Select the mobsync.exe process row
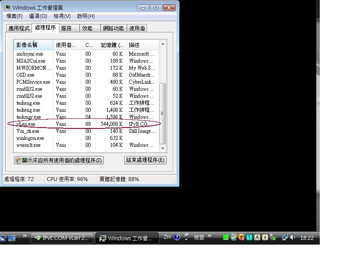This screenshot has height=263, width=350. click(86, 54)
